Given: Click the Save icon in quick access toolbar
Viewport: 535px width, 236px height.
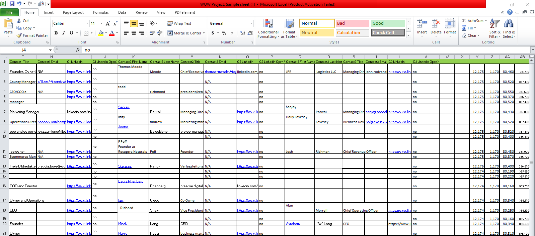Looking at the screenshot, I should [x=12, y=4].
